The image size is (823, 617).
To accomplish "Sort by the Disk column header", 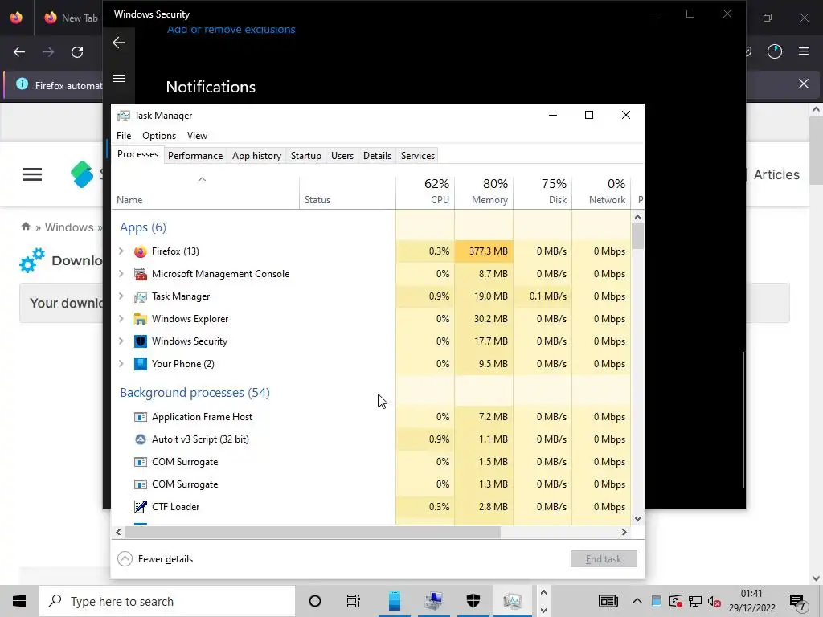I will (x=543, y=191).
